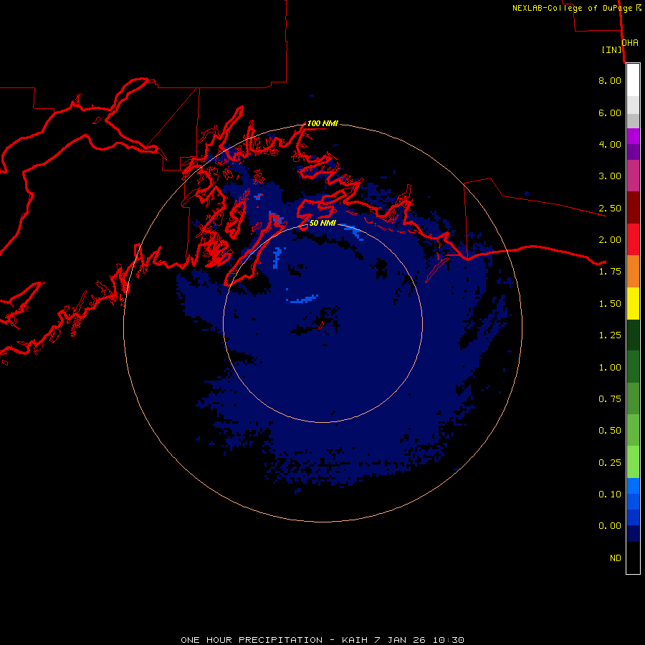Click the 1.00 legend value
Screen dimensions: 645x645
610,368
